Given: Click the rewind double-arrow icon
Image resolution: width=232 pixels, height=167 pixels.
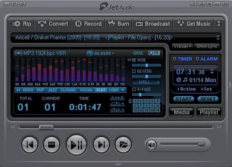Looking at the screenshot, I should [13, 127].
